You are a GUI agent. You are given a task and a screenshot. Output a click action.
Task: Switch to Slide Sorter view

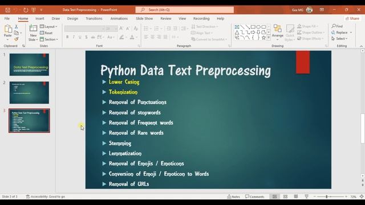click(285, 196)
